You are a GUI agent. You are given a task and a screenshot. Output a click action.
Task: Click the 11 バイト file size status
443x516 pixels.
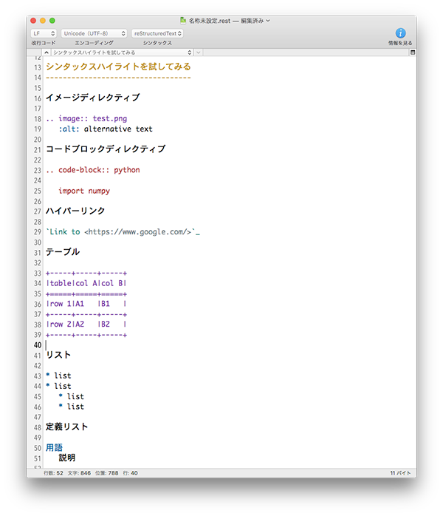(400, 473)
